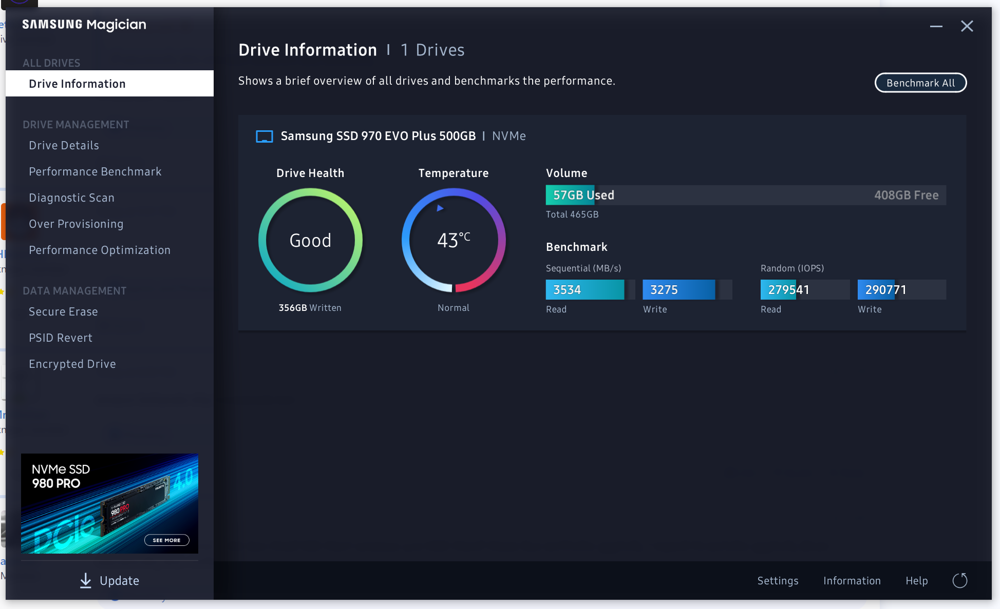Go to Performance Benchmark

pyautogui.click(x=95, y=172)
